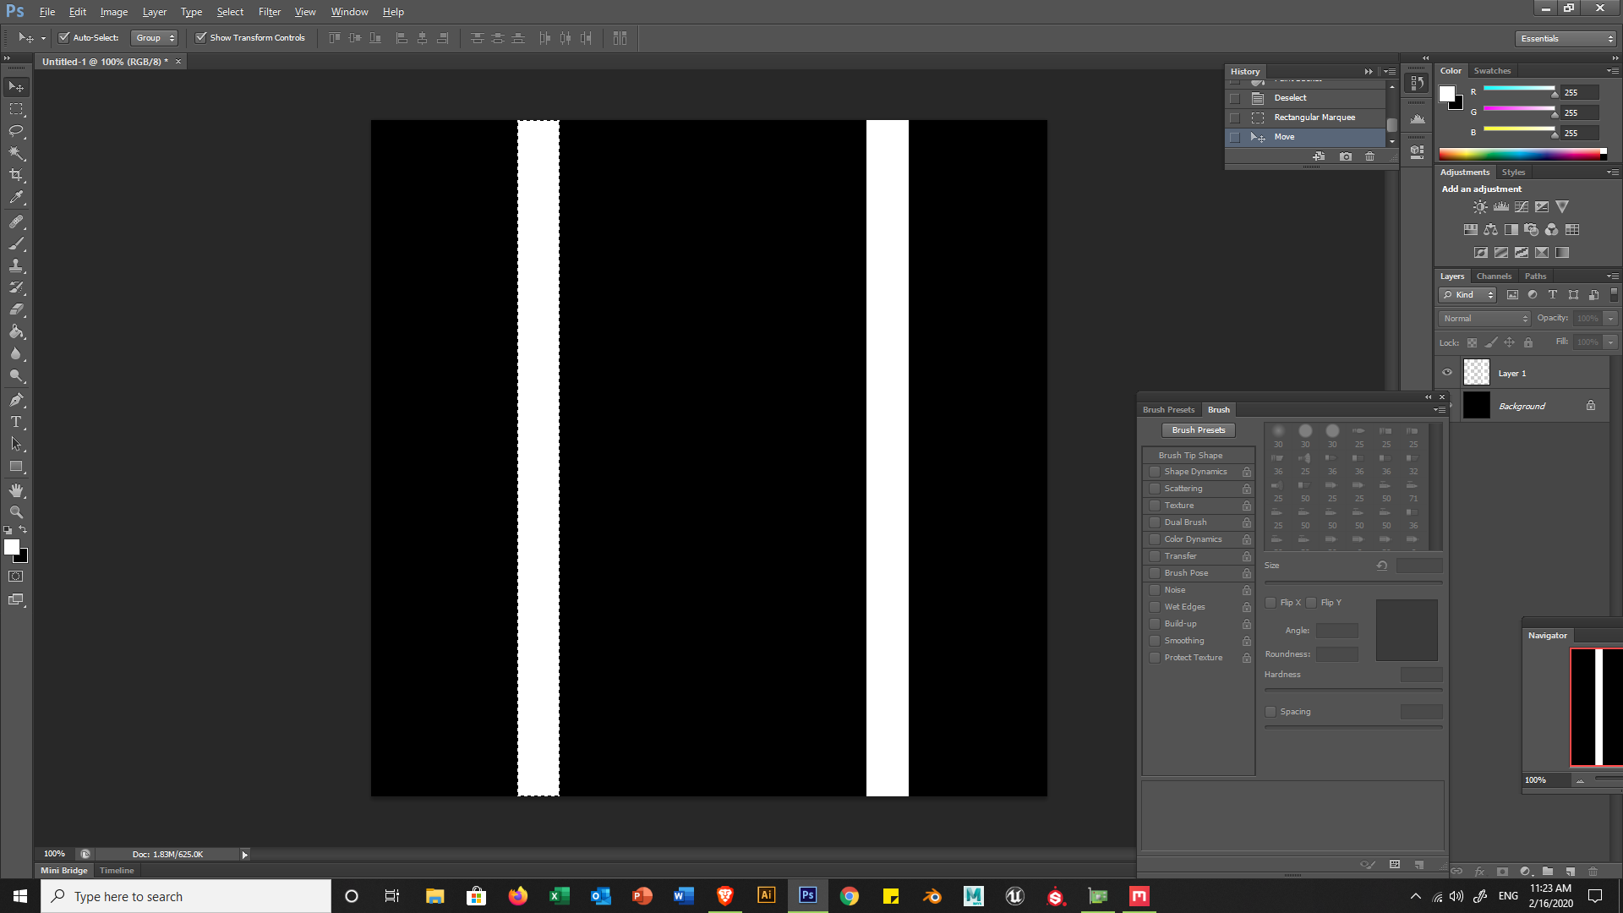The image size is (1623, 913).
Task: Create new snapshot in History panel
Action: pyautogui.click(x=1346, y=156)
